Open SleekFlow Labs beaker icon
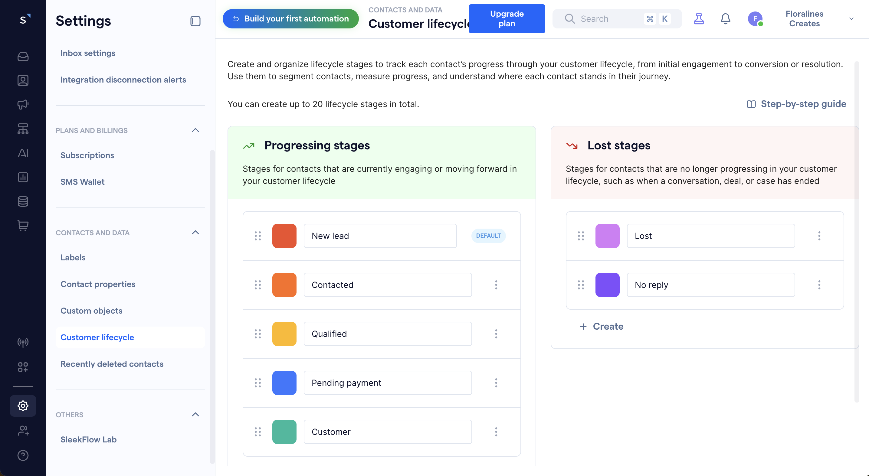Viewport: 869px width, 476px height. coord(699,19)
